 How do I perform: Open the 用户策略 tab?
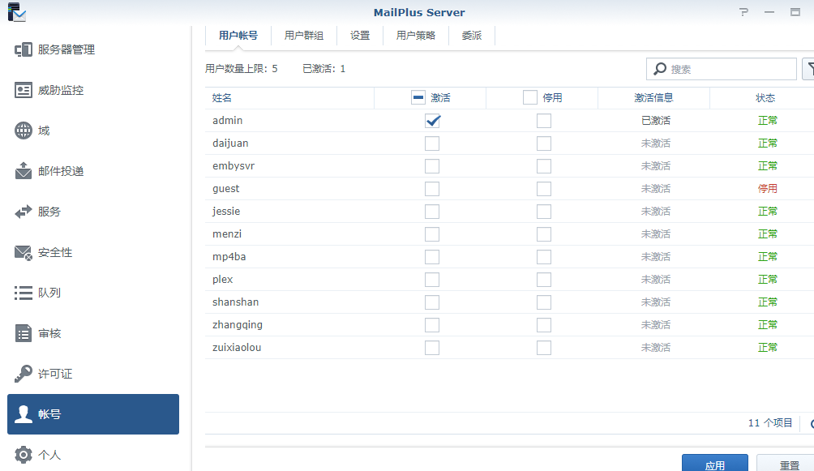(x=415, y=36)
